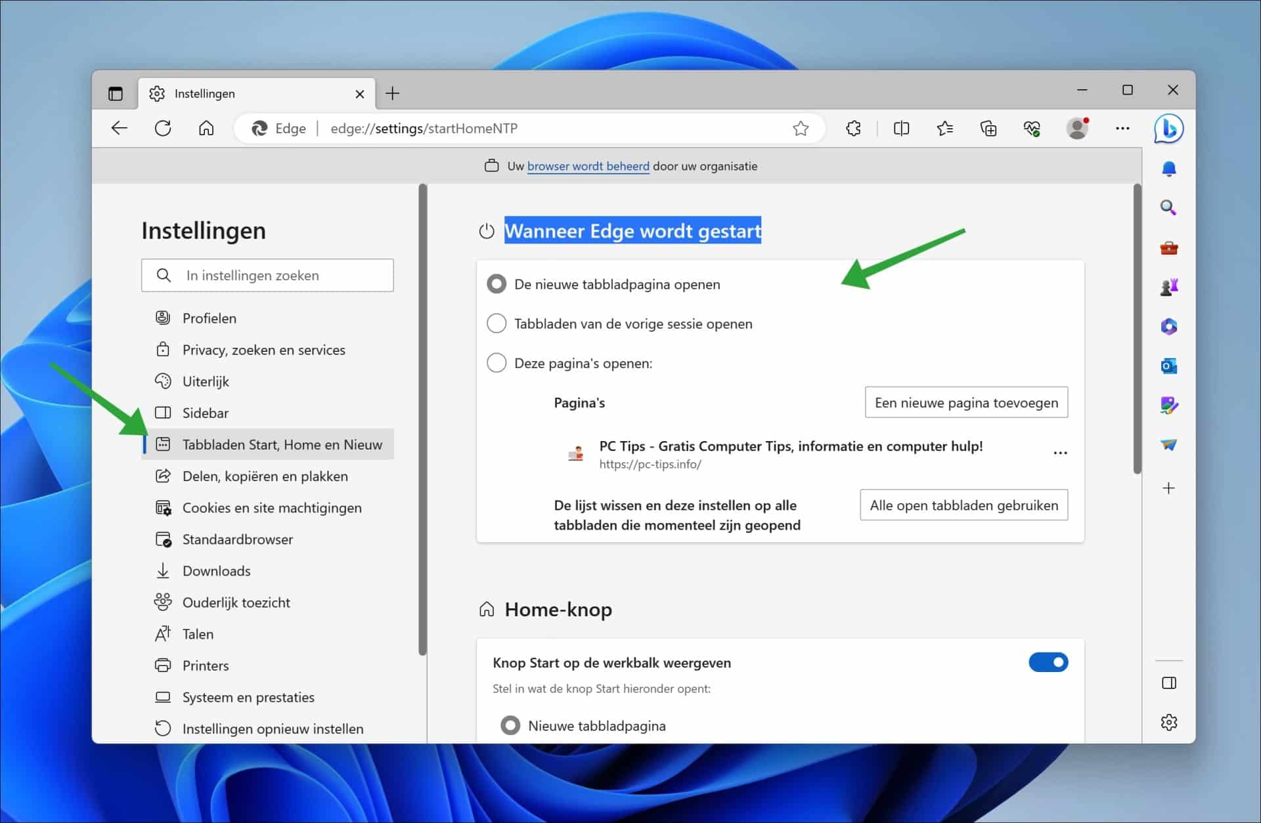The image size is (1261, 823).
Task: Open Browser Essentials heart icon
Action: coord(1033,129)
